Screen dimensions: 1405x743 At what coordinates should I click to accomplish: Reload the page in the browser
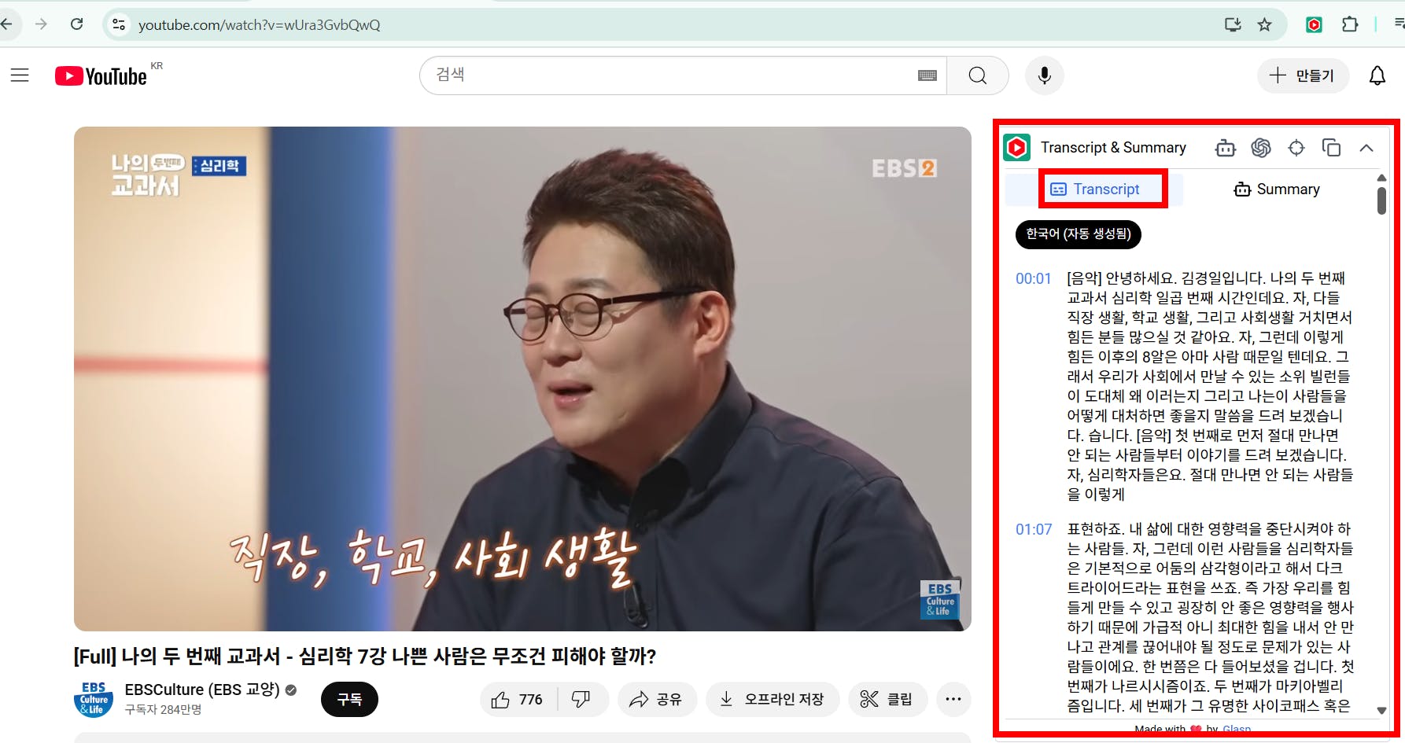click(x=76, y=24)
